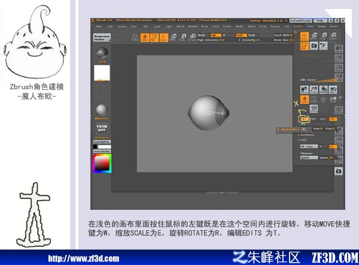Select Rotate in Transform palette

(x=333, y=36)
